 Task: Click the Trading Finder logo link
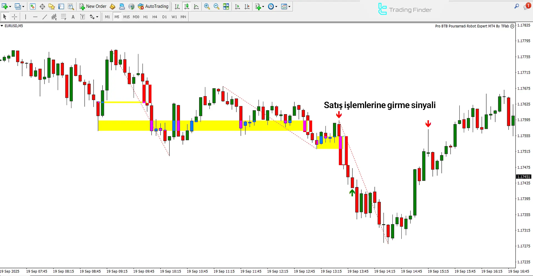[405, 10]
